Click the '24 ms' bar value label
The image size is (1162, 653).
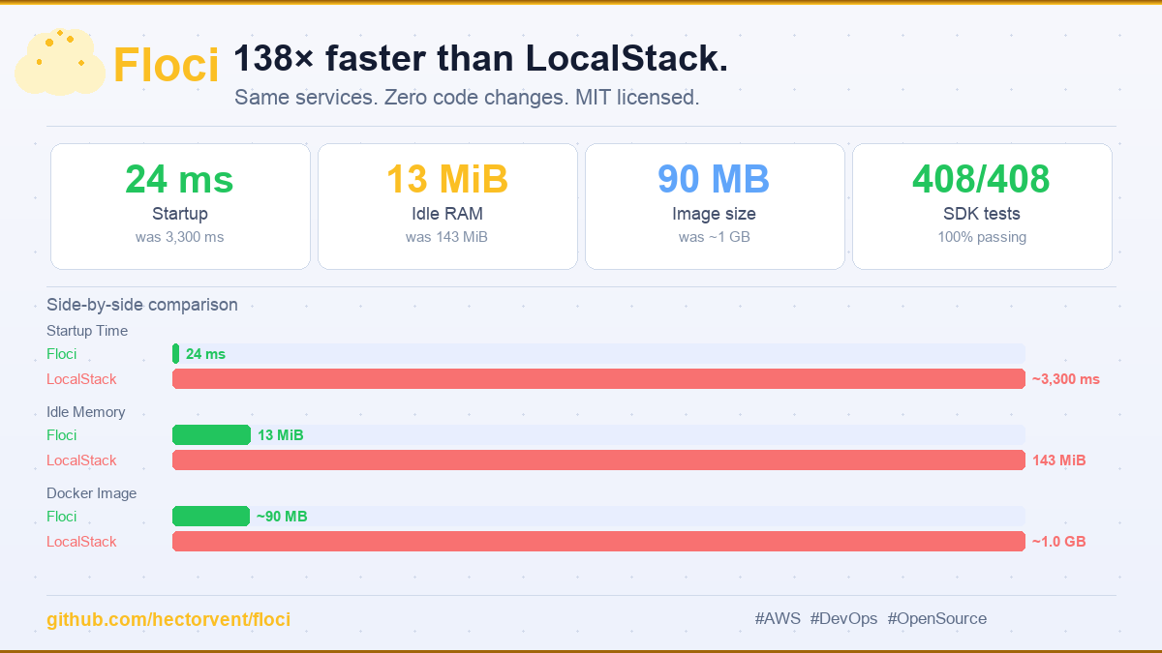205,354
